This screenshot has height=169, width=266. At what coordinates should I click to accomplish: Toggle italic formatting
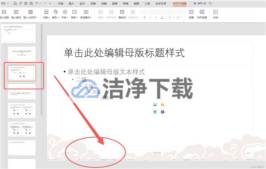click(150, 17)
